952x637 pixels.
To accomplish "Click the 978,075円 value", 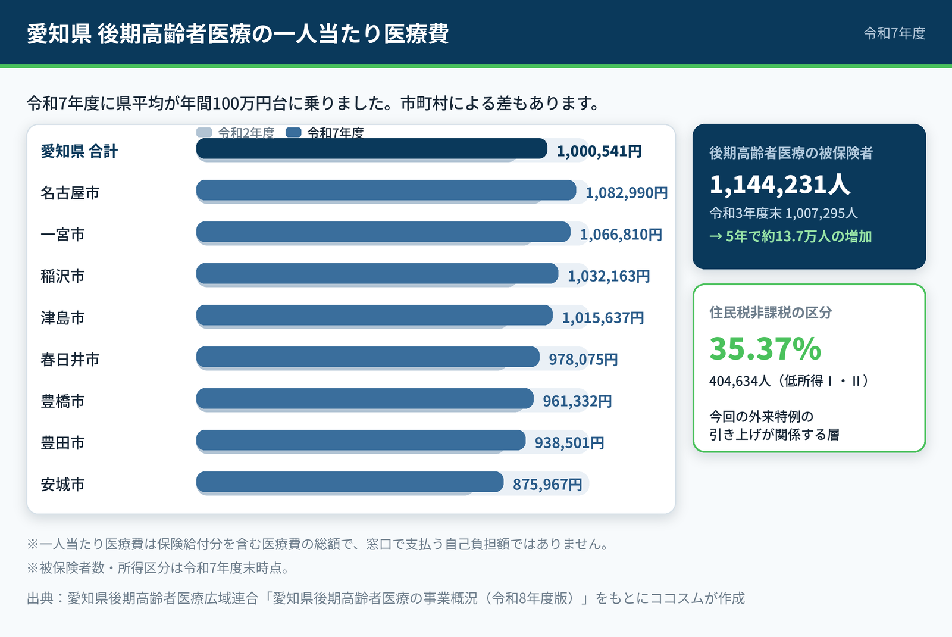I will [583, 360].
